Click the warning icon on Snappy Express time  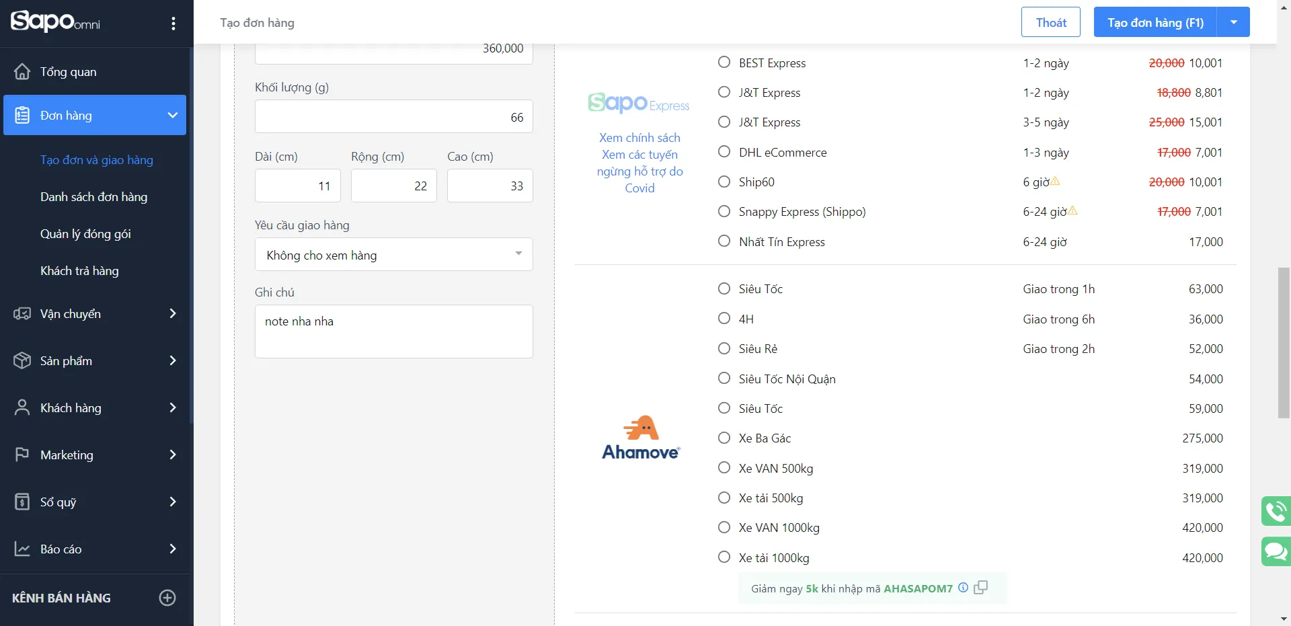(1073, 210)
